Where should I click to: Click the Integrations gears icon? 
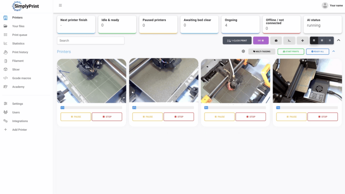point(6,121)
